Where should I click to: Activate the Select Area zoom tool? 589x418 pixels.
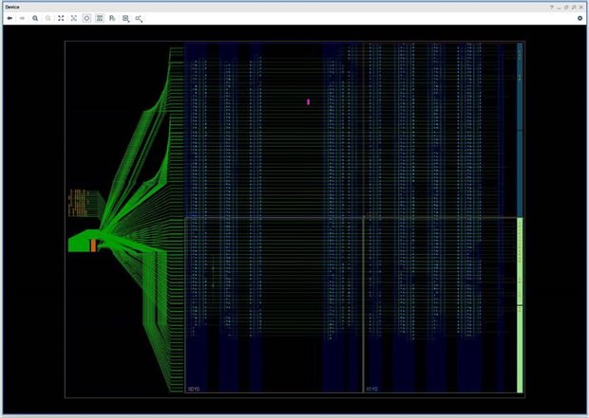point(74,18)
